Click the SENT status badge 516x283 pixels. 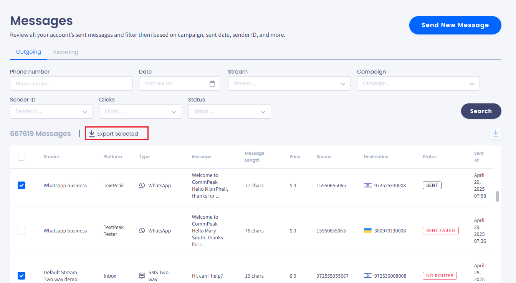(x=432, y=185)
